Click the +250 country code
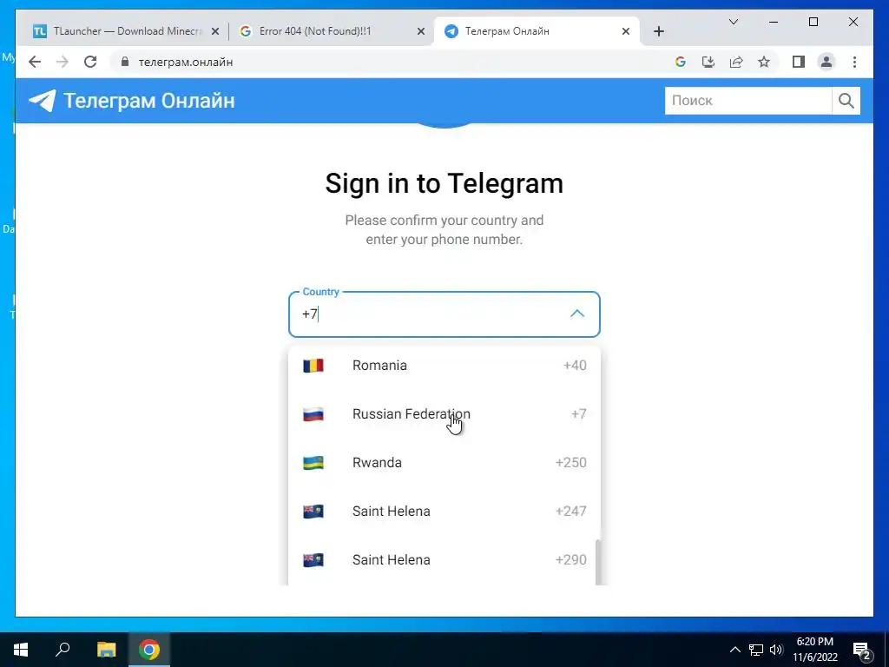The image size is (889, 667). coord(571,462)
